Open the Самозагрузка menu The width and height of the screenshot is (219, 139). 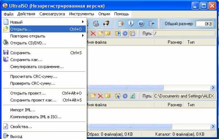pyautogui.click(x=52, y=14)
